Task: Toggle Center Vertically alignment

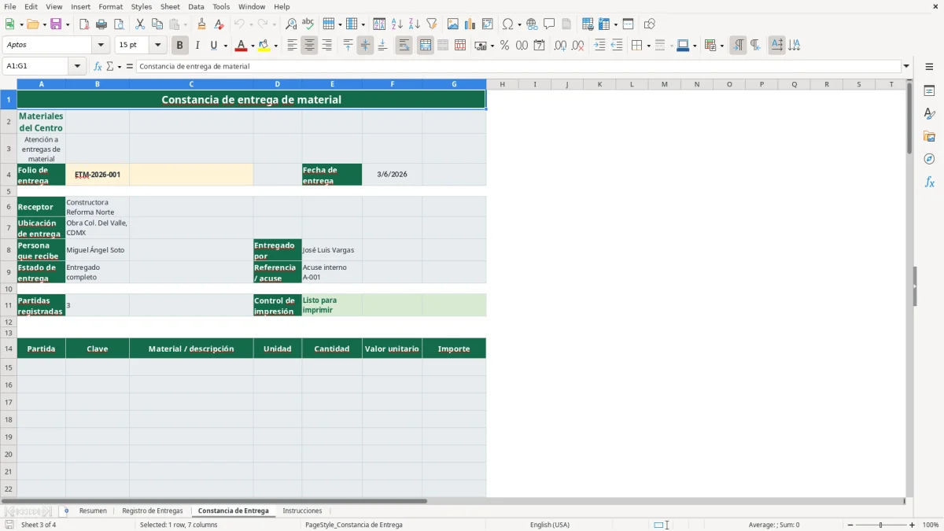Action: 365,46
